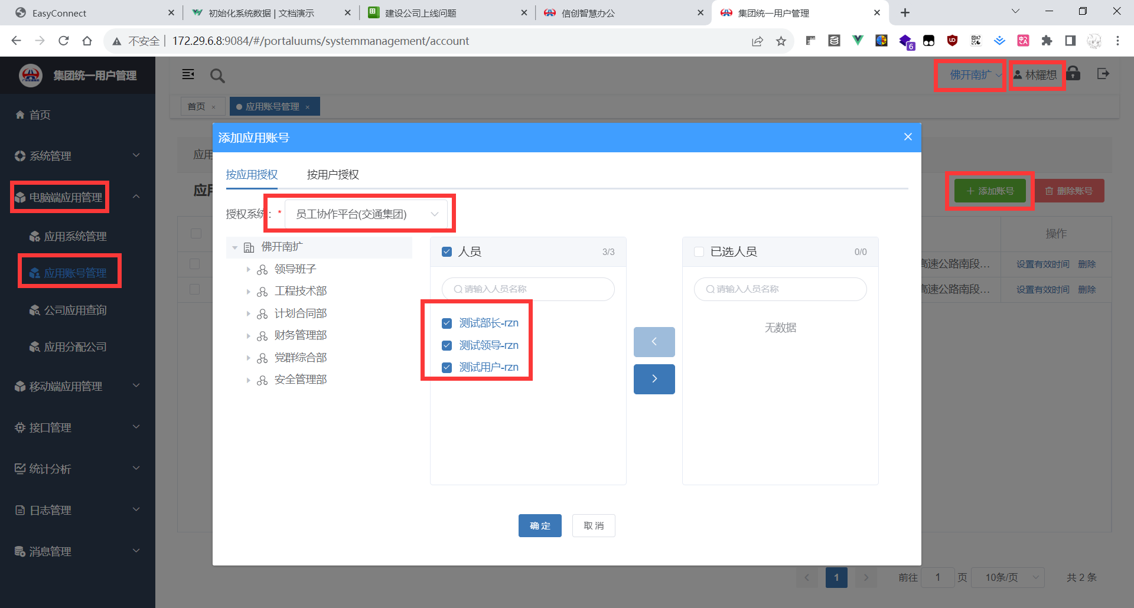Reload the page with the refresh icon
Viewport: 1134px width, 608px height.
click(x=64, y=41)
